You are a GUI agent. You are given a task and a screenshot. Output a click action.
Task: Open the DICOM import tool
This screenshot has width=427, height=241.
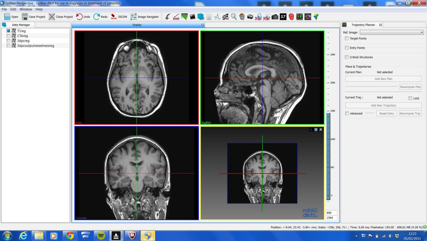click(114, 17)
